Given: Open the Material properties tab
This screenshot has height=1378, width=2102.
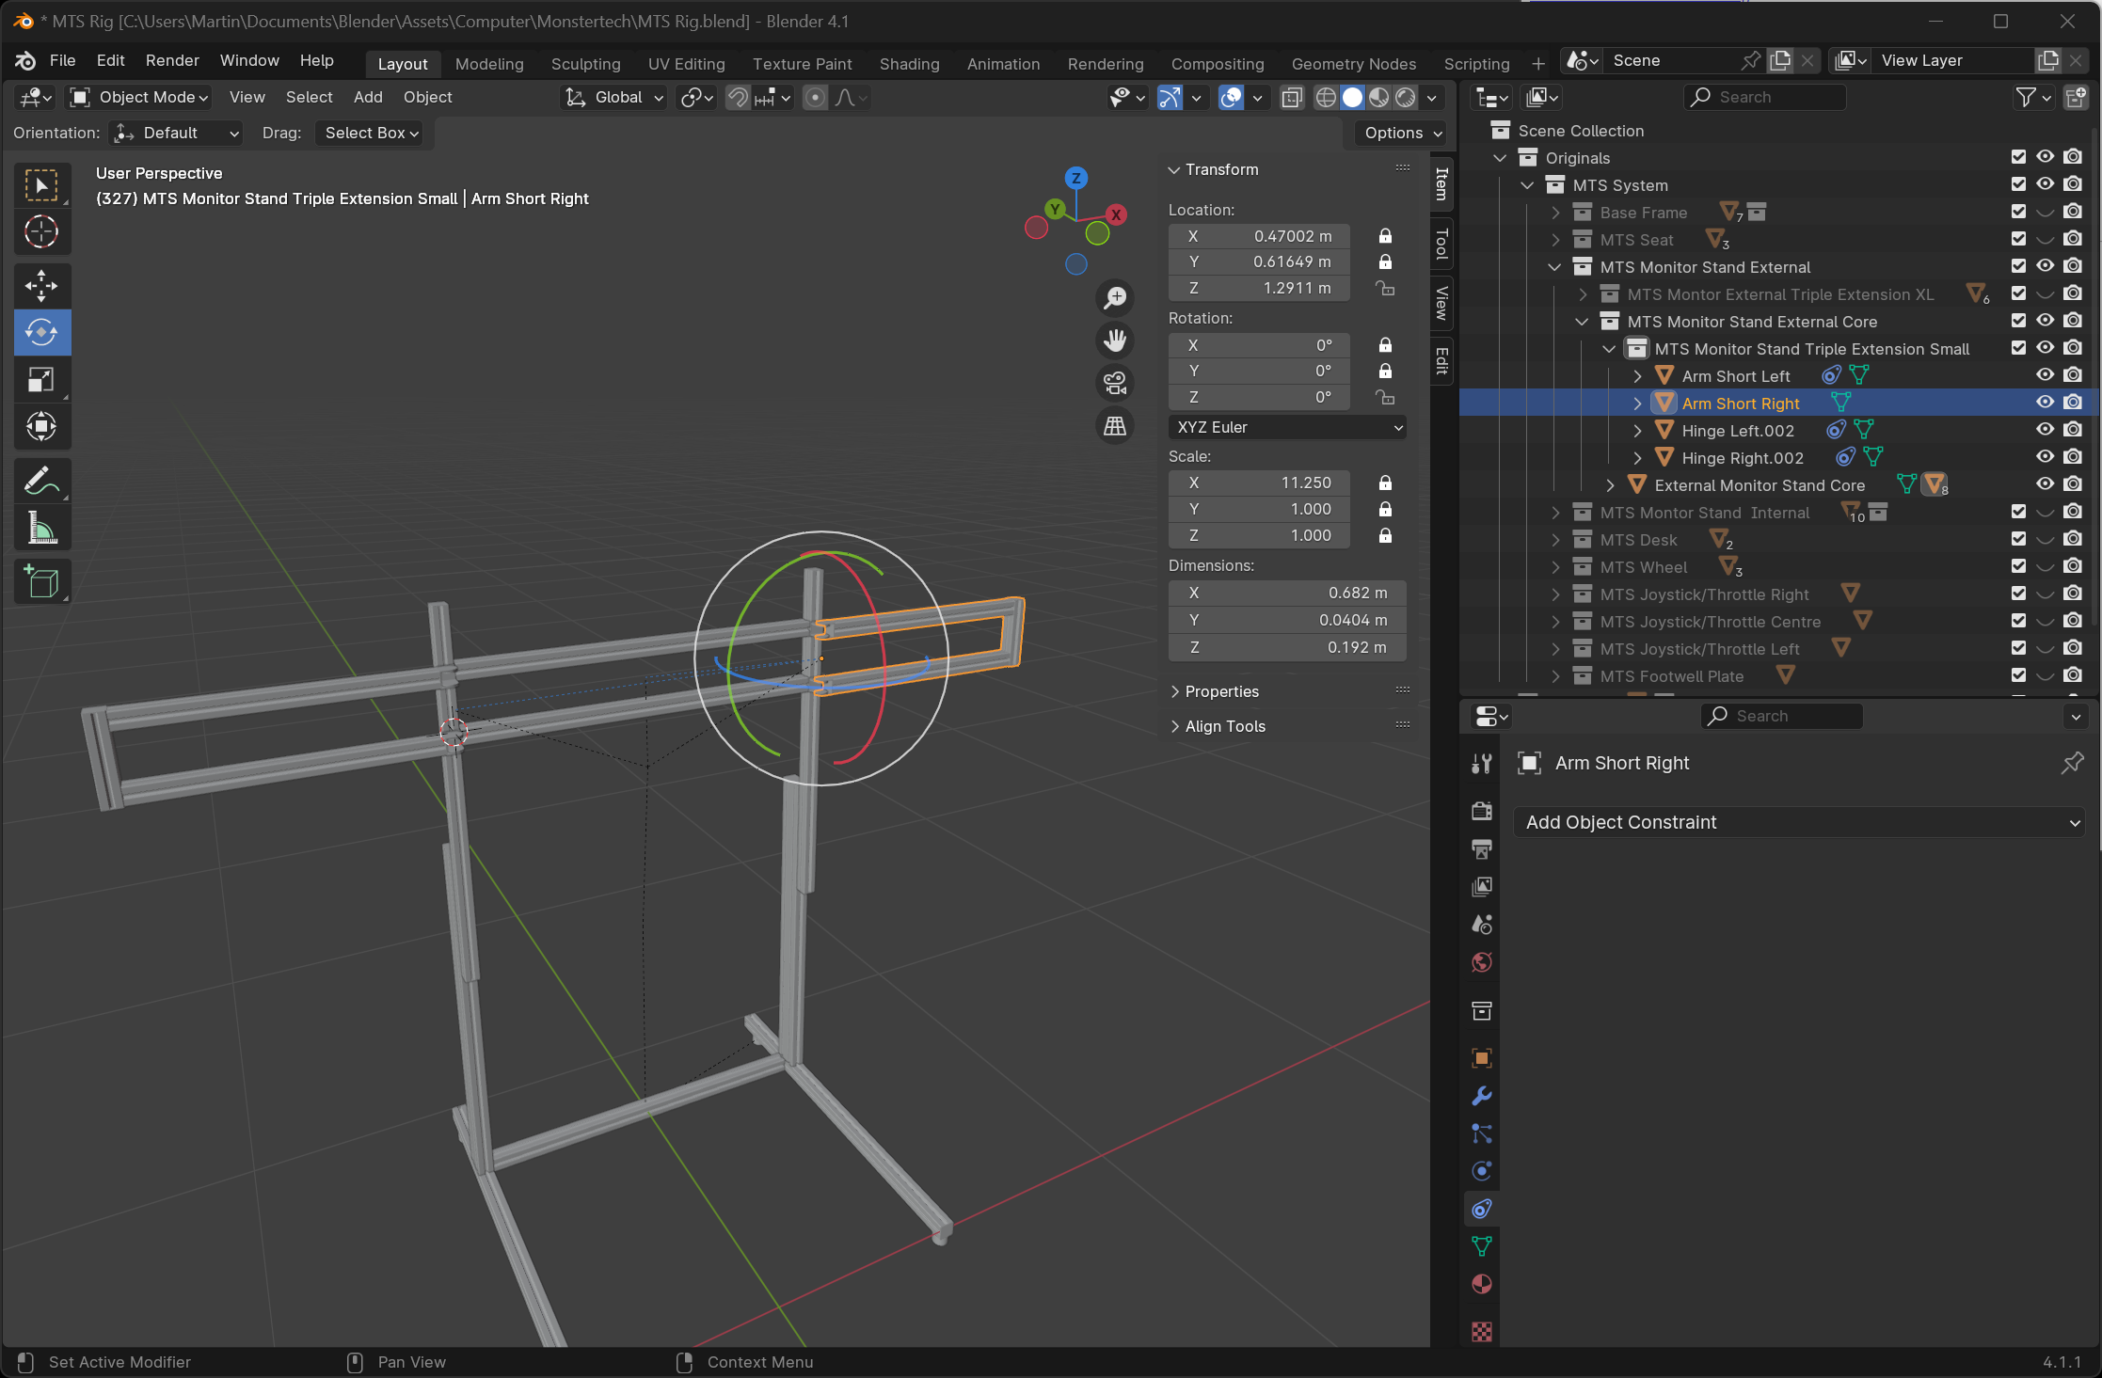Looking at the screenshot, I should (1482, 1284).
